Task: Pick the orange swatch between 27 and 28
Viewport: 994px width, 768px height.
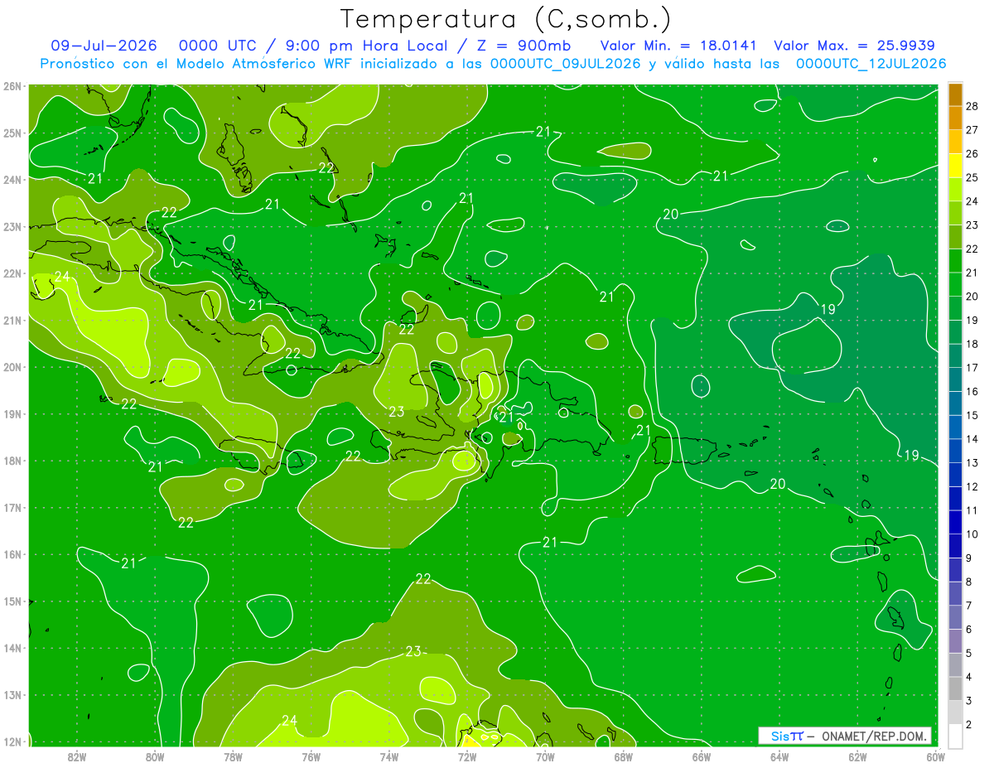Action: coord(955,118)
